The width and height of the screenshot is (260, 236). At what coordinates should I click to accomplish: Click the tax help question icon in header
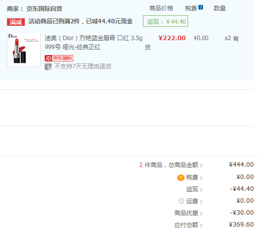[x=200, y=7]
